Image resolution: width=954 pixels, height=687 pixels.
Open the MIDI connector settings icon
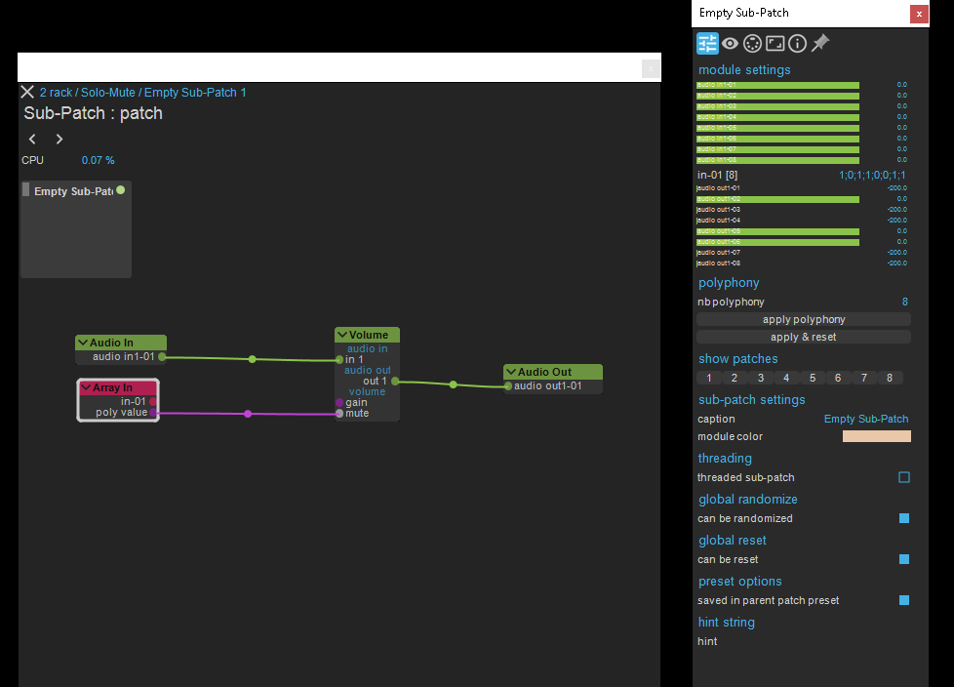pos(752,43)
